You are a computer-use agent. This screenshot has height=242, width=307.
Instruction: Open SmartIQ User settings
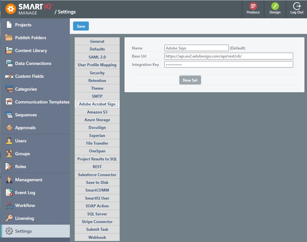(x=97, y=198)
